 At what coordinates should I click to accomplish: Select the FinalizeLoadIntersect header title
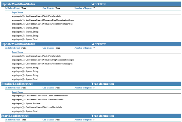pyautogui.click(x=17, y=84)
